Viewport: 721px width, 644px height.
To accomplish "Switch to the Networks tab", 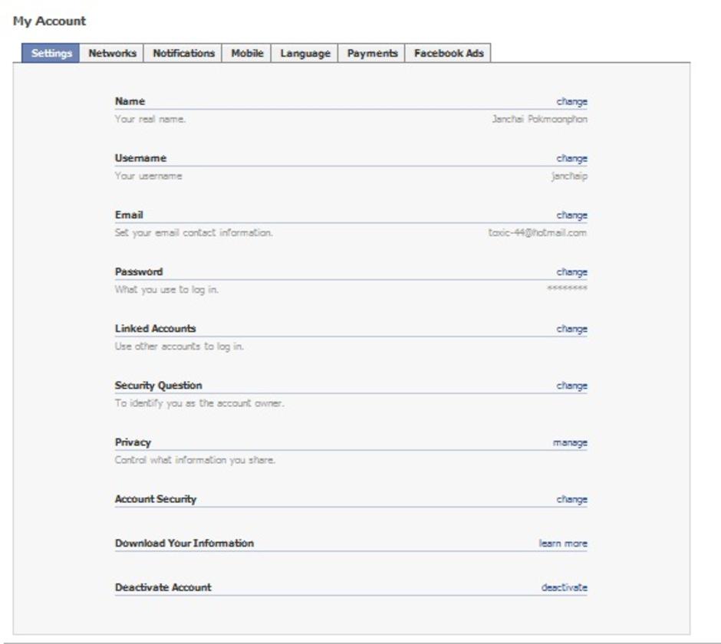I will (112, 53).
